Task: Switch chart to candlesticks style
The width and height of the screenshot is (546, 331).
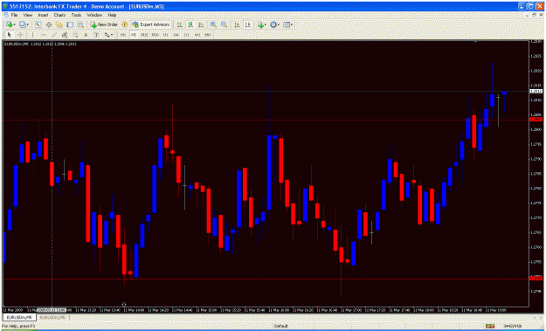Action: (x=190, y=24)
